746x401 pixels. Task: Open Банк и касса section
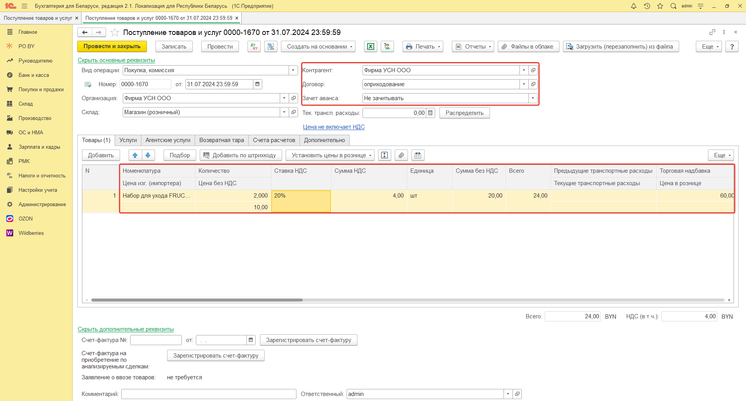click(36, 75)
